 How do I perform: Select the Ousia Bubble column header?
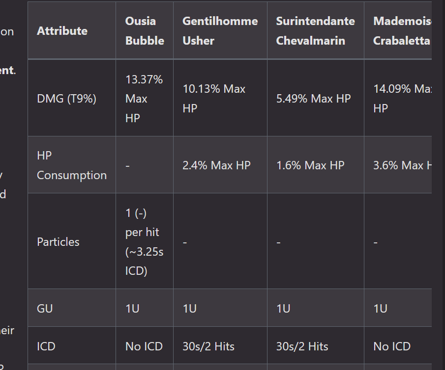click(145, 31)
